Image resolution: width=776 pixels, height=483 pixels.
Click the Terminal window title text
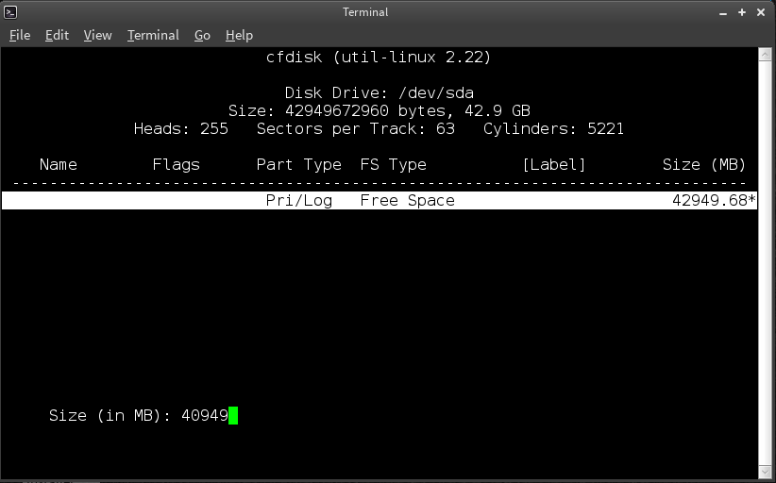coord(365,12)
